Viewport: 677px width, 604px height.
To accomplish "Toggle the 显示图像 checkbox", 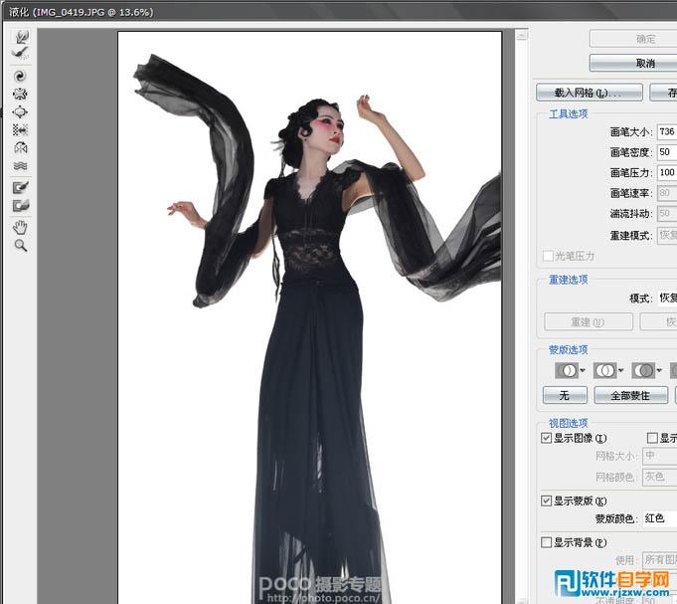I will click(x=546, y=438).
